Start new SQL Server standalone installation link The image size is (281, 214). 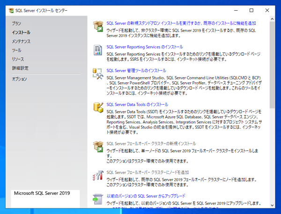point(181,23)
